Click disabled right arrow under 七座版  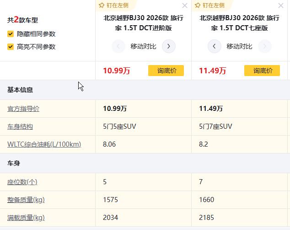pyautogui.click(x=265, y=46)
